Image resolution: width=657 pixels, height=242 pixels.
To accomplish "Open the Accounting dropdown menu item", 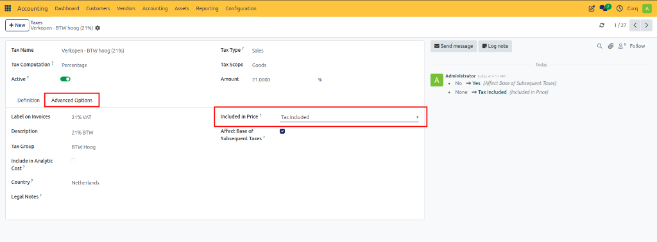I will pyautogui.click(x=155, y=8).
